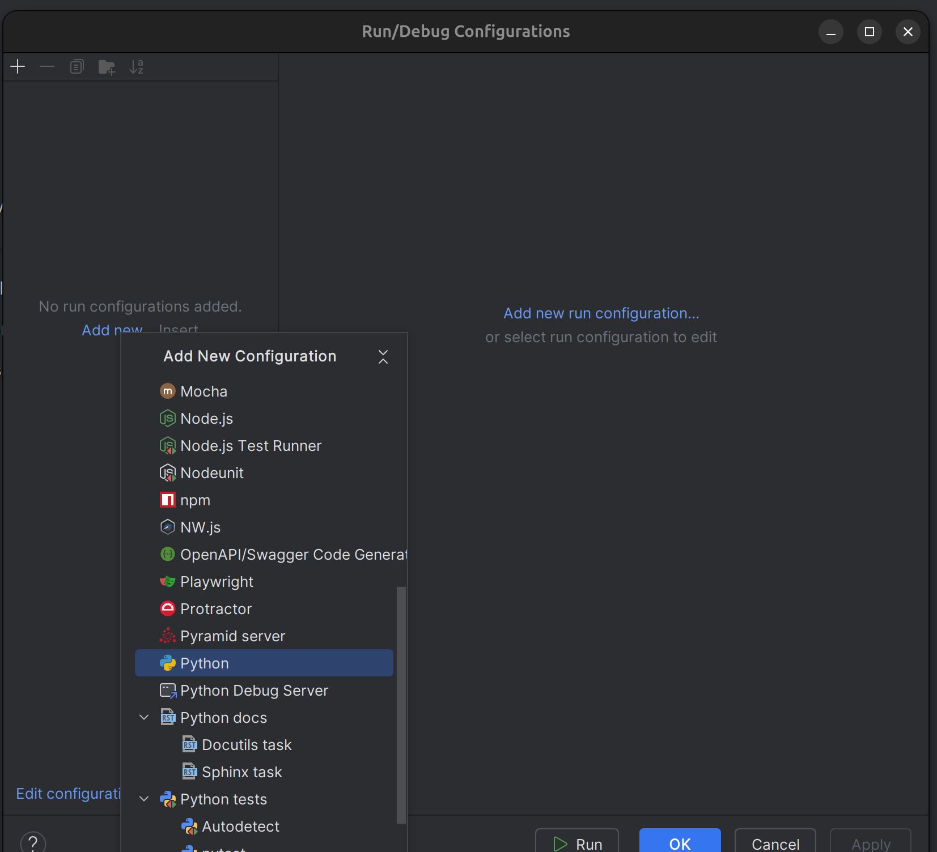
Task: Collapse the Python tests group
Action: 144,799
